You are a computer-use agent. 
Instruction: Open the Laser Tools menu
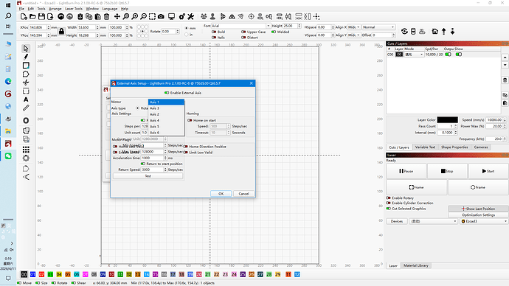[74, 9]
